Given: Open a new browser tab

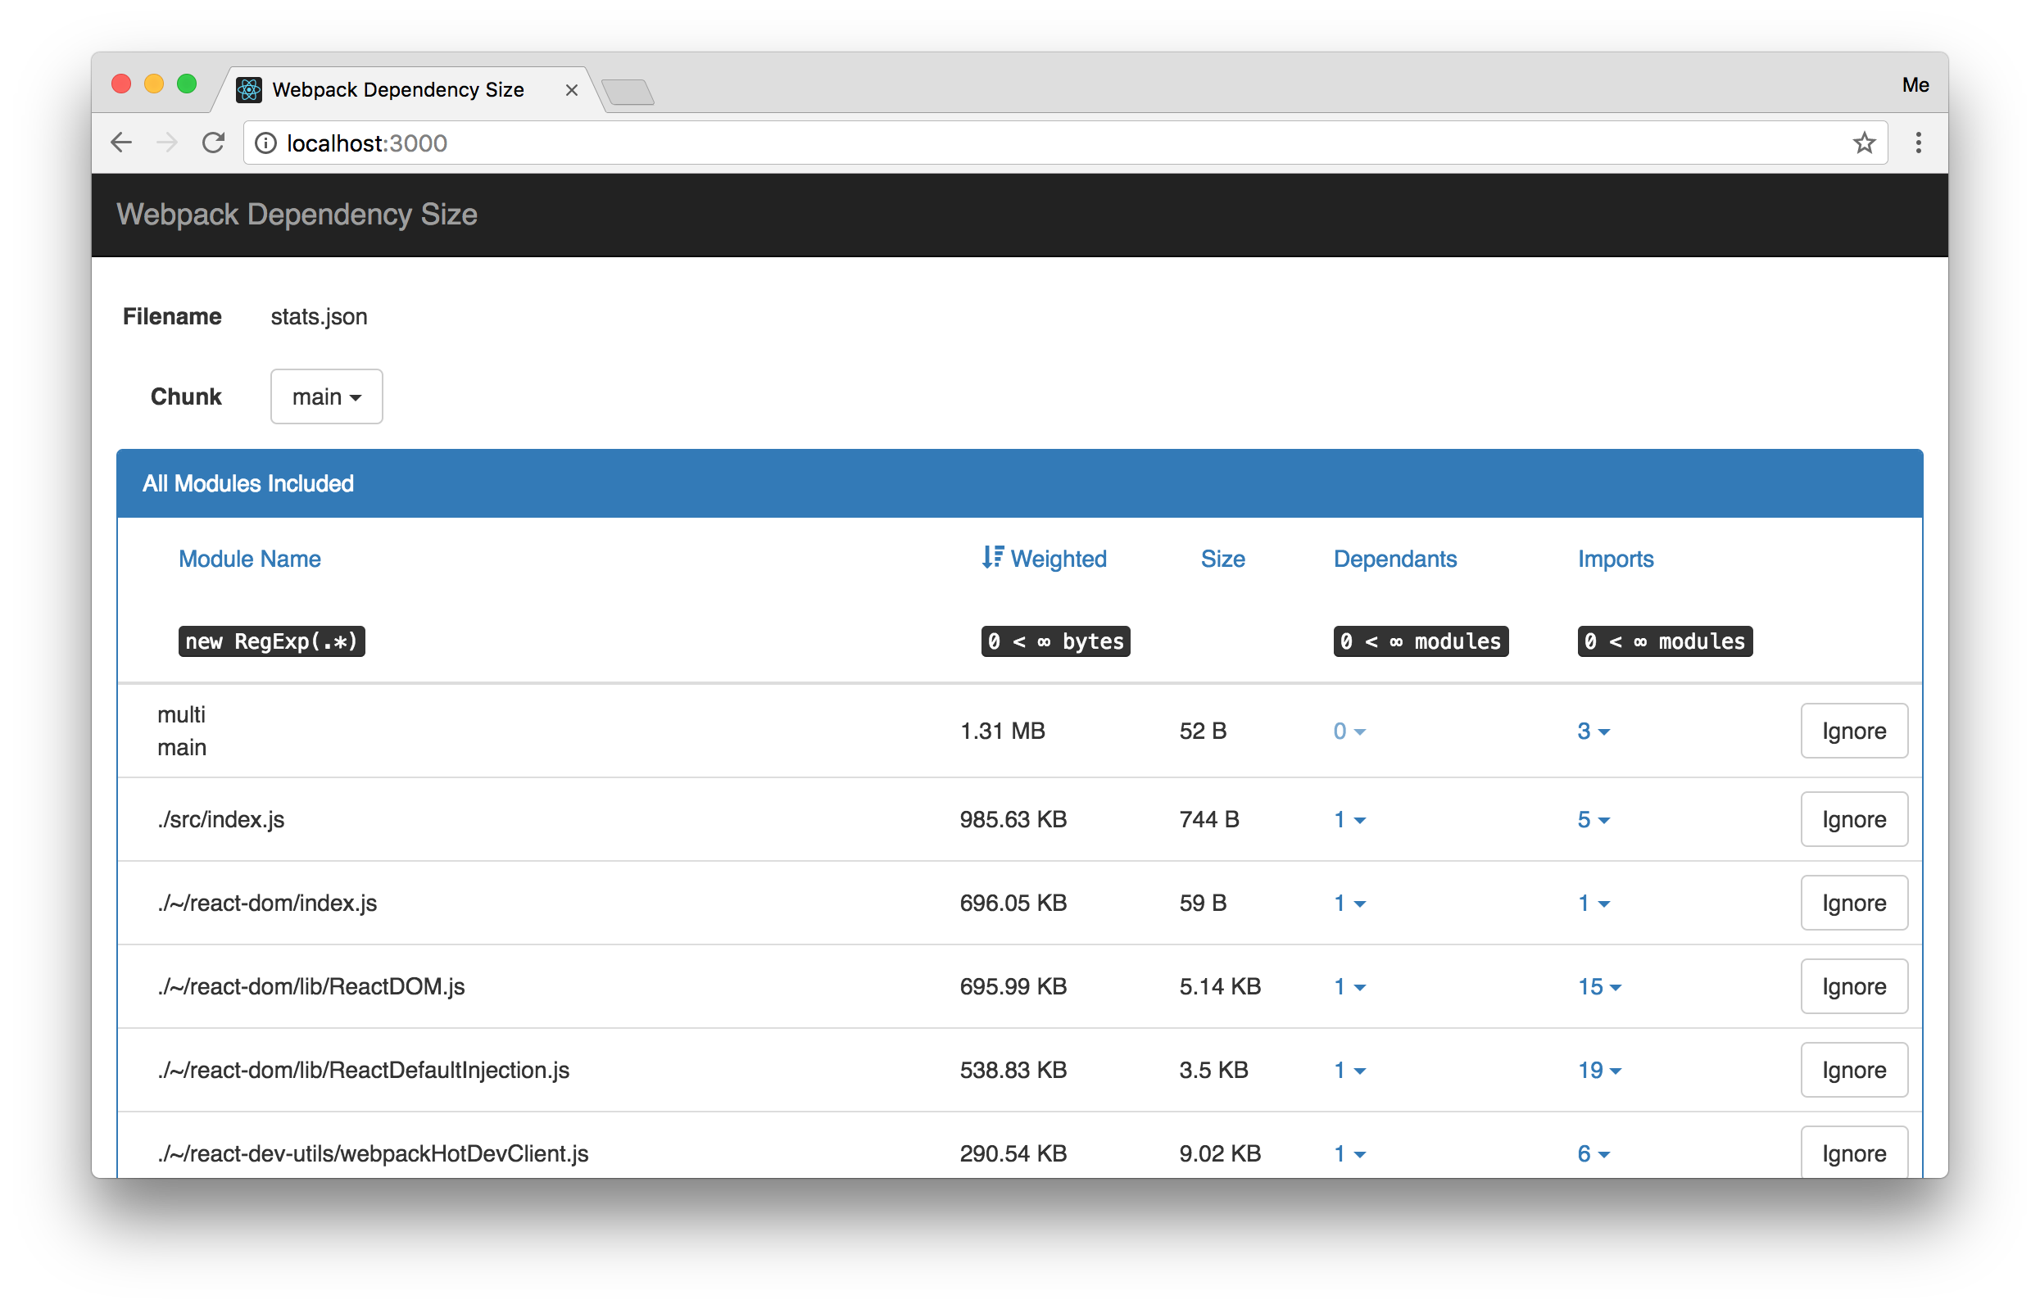Looking at the screenshot, I should coord(628,92).
